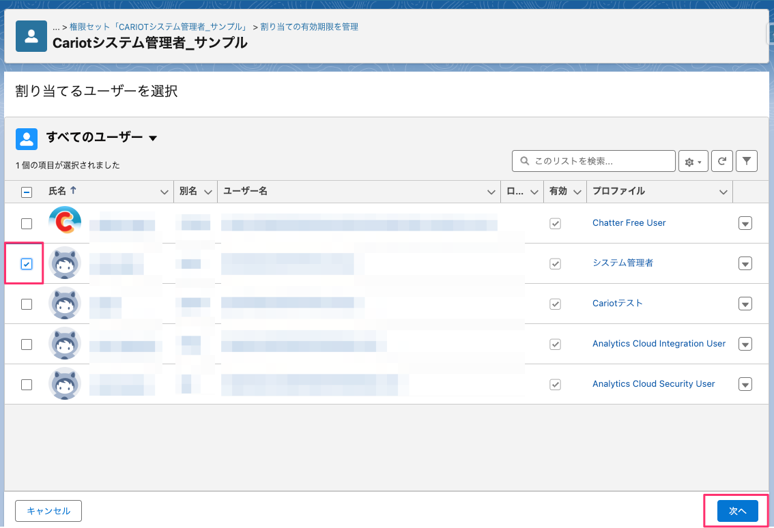
Task: Open the Analytics Cloud Security User profile
Action: tap(654, 384)
